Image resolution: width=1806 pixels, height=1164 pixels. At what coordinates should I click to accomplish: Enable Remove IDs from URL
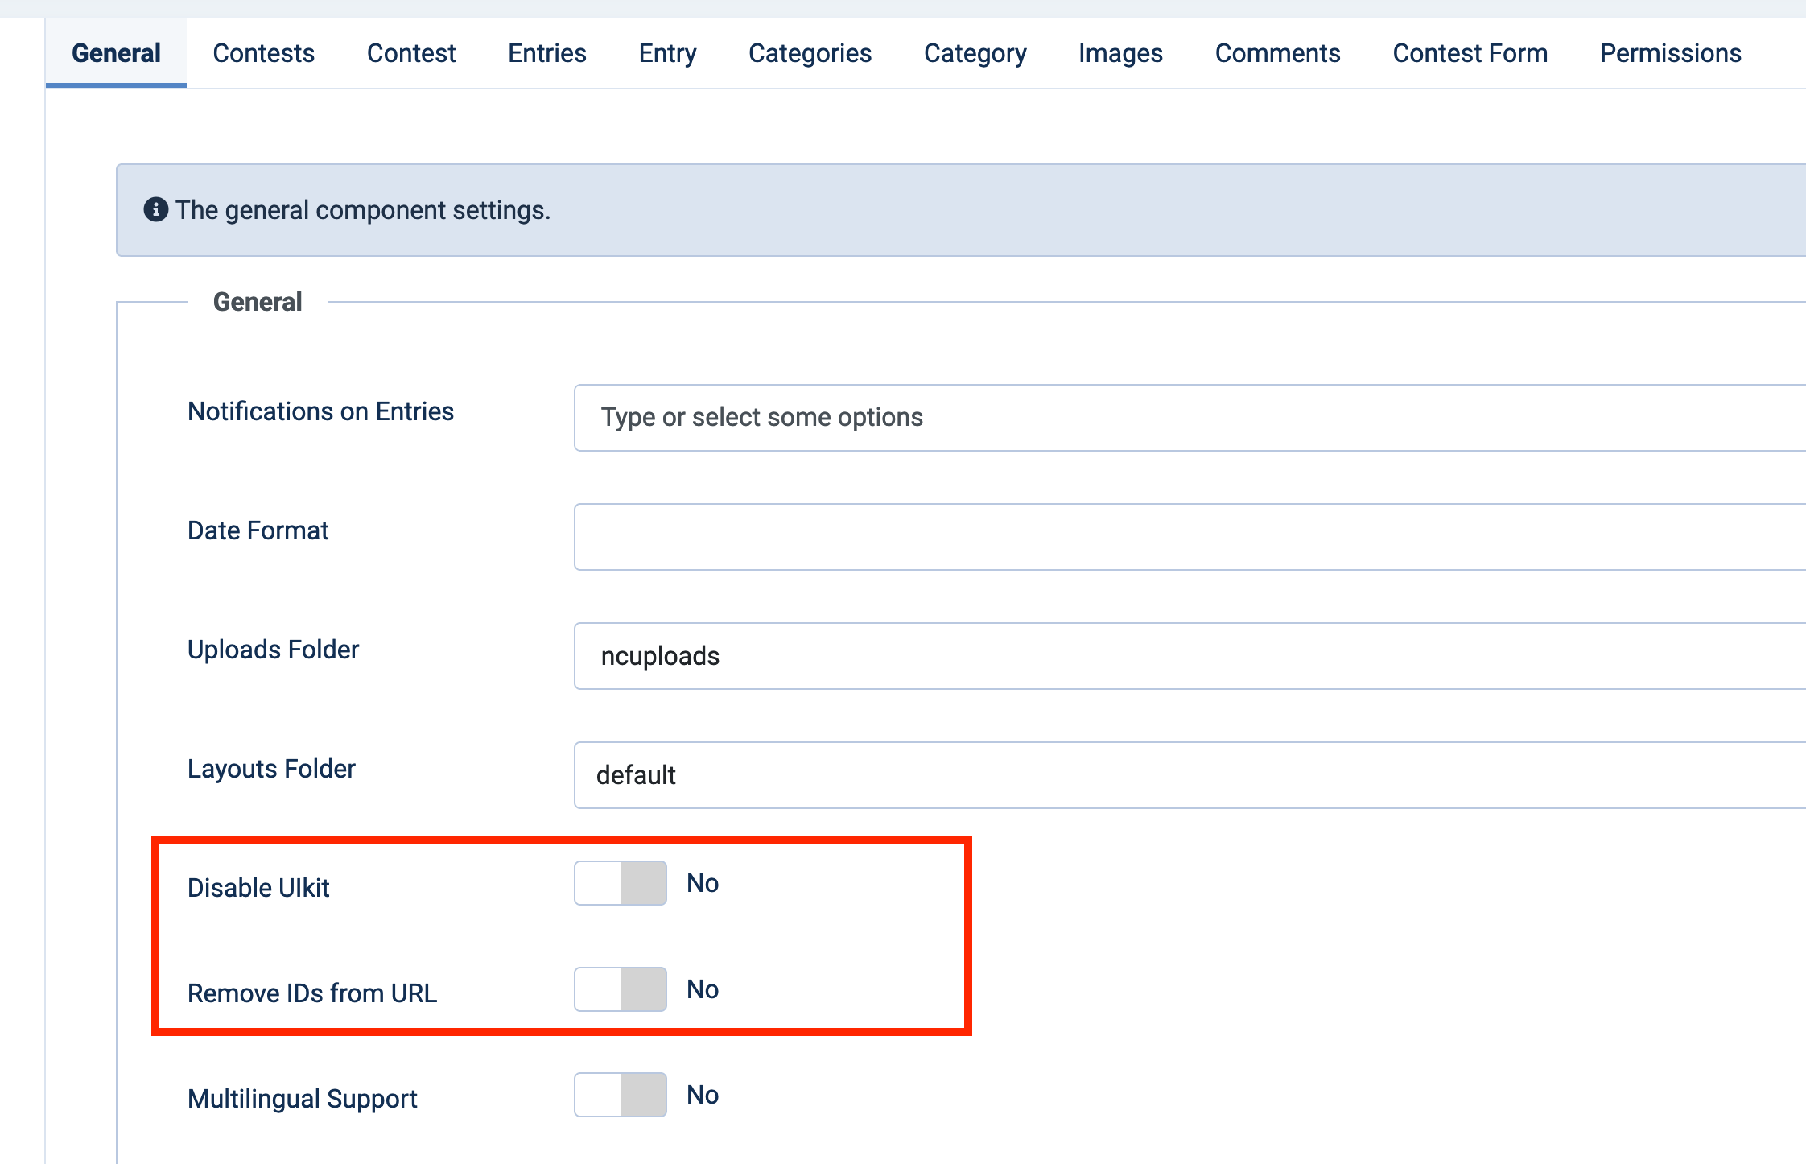[x=620, y=989]
